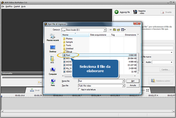
Task: Go back with the dialog's back arrow
Action: [x=110, y=30]
